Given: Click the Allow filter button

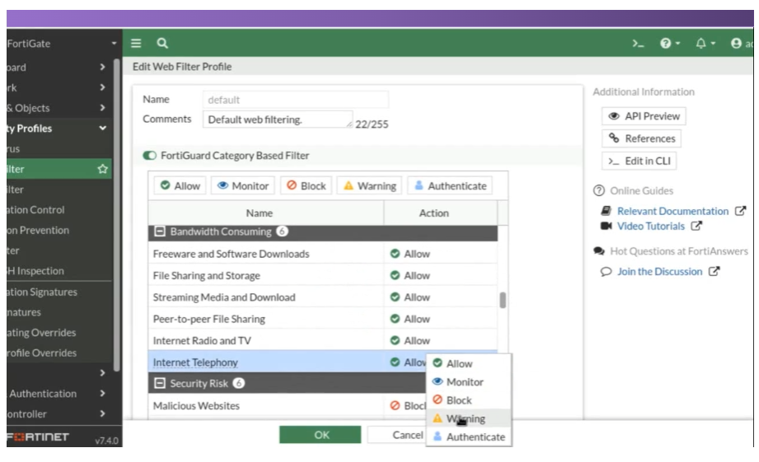Looking at the screenshot, I should pyautogui.click(x=180, y=186).
